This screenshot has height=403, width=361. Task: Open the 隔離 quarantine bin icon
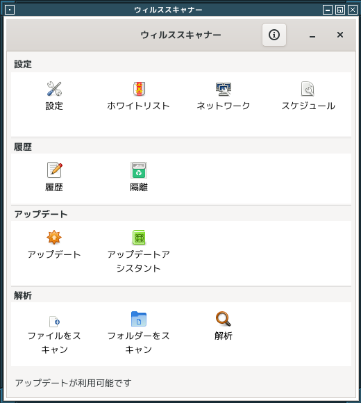pyautogui.click(x=139, y=170)
